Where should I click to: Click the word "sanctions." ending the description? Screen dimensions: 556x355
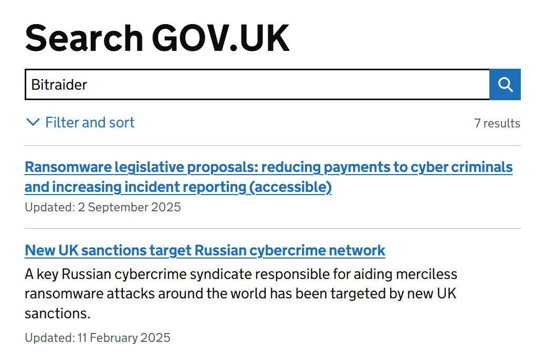[x=58, y=314]
